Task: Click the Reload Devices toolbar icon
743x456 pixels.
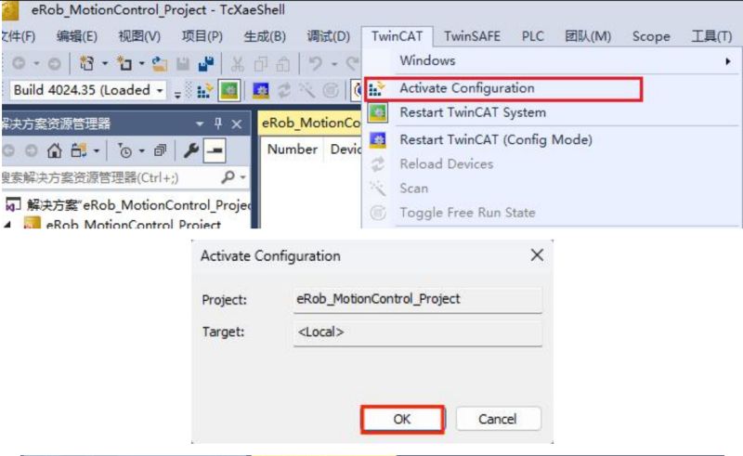Action: point(284,90)
